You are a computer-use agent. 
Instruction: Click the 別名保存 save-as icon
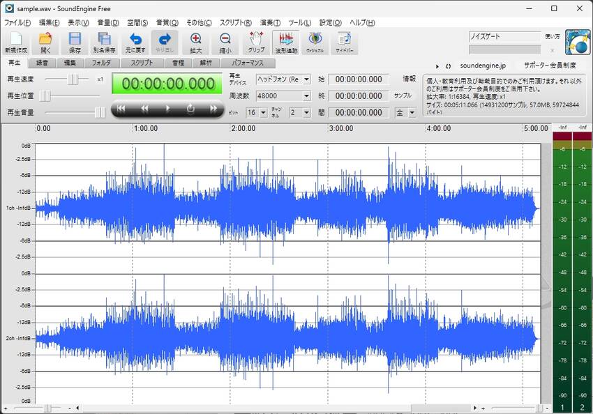tap(104, 43)
